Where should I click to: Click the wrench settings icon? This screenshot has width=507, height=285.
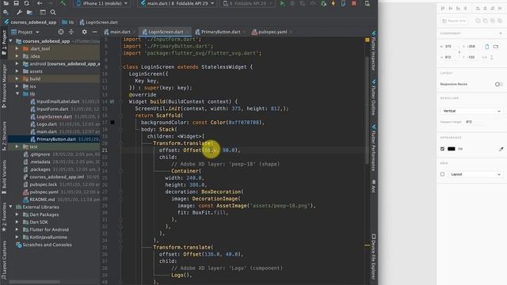19,13
